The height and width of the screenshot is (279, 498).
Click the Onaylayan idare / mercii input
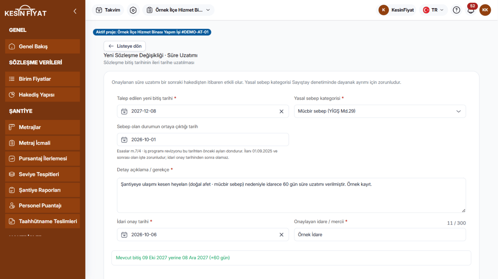pyautogui.click(x=380, y=235)
